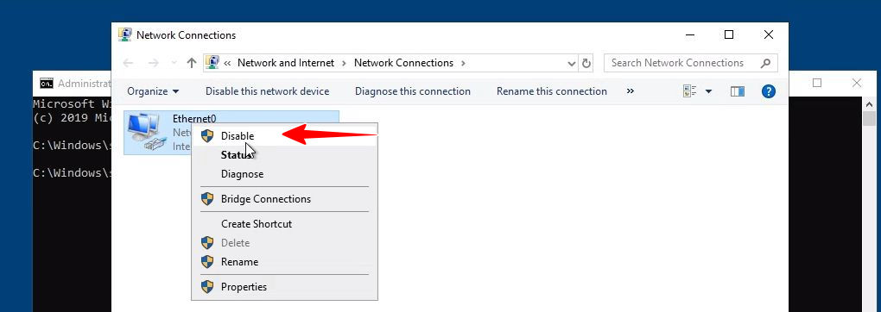Click Diagnose this connection
The image size is (881, 312).
(413, 91)
